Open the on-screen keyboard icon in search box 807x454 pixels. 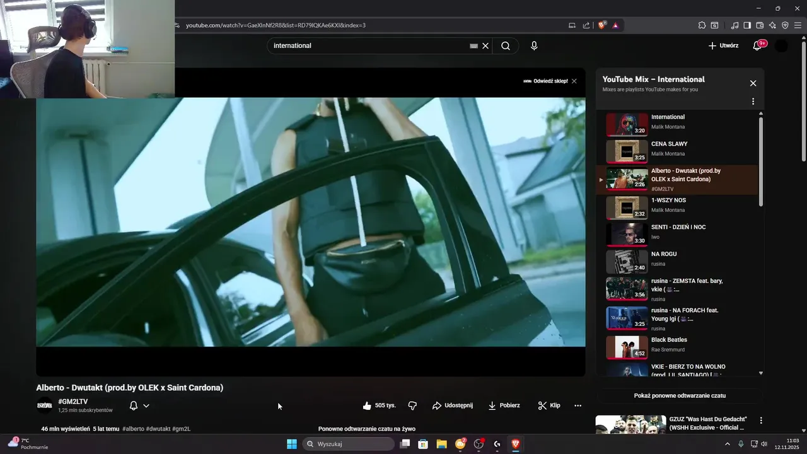pos(473,46)
